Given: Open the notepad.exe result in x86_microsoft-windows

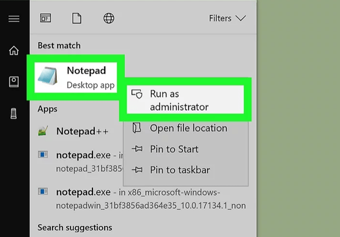Looking at the screenshot, I should pos(142,199).
